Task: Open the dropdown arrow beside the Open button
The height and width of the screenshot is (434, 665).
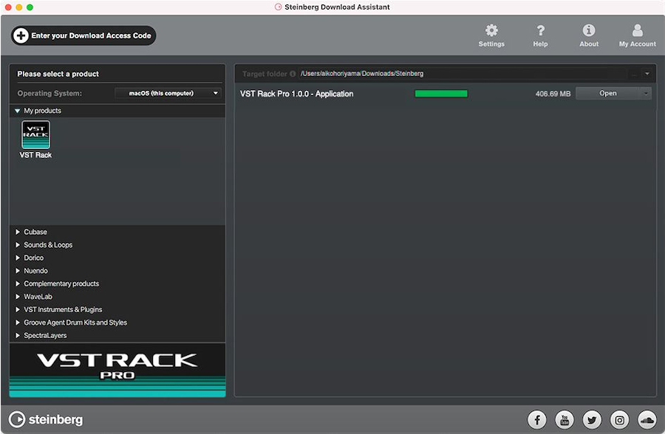Action: click(x=646, y=93)
